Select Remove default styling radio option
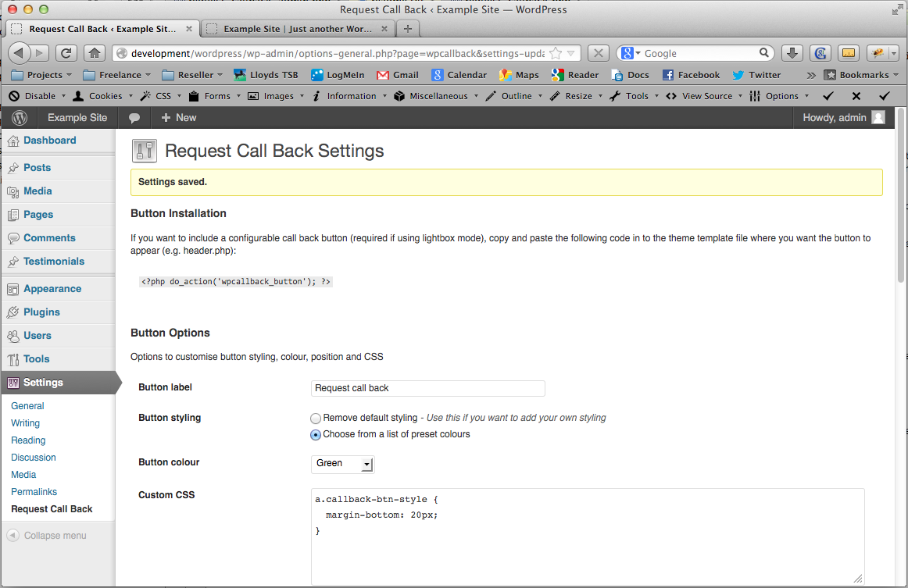The width and height of the screenshot is (908, 588). pos(316,418)
